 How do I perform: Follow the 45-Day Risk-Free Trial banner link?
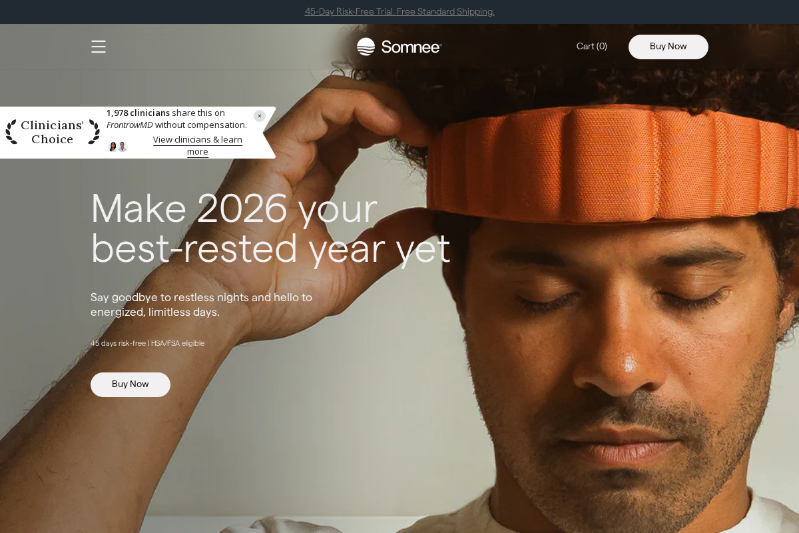point(400,11)
